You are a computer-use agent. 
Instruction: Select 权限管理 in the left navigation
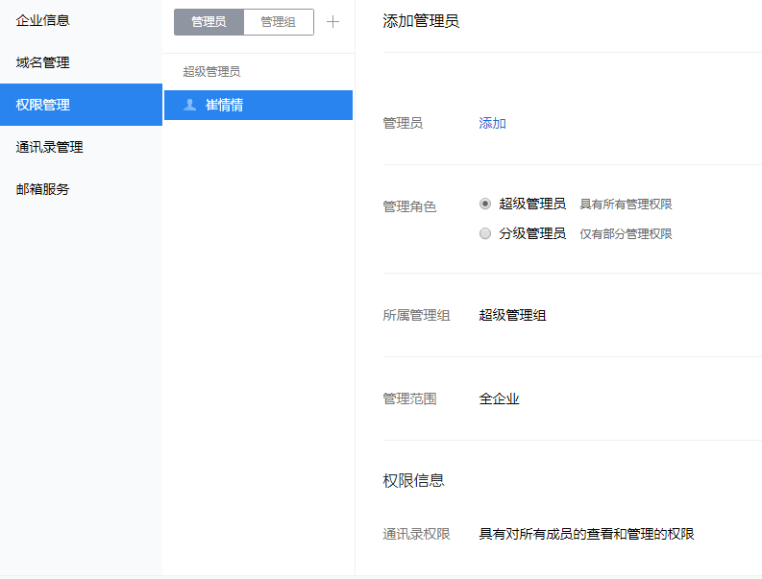pyautogui.click(x=43, y=105)
